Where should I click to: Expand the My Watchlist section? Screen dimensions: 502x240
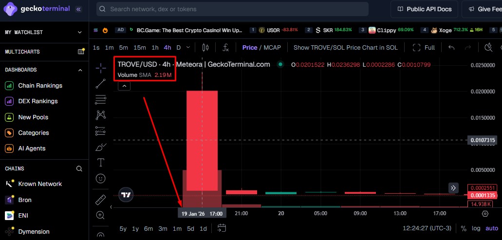tap(80, 32)
